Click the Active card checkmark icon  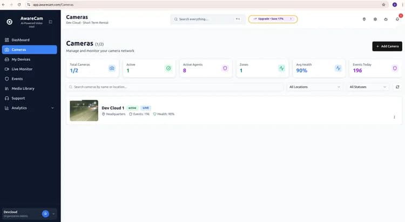[x=168, y=68]
